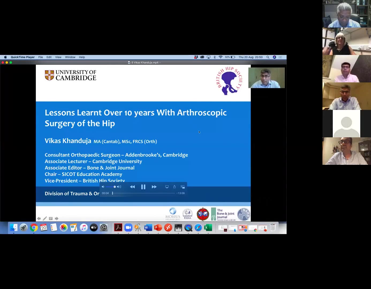Select top participant video with grey hair
The image size is (371, 289).
347,14
